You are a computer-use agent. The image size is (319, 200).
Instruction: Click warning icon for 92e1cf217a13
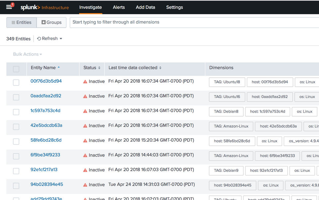[x=85, y=170]
